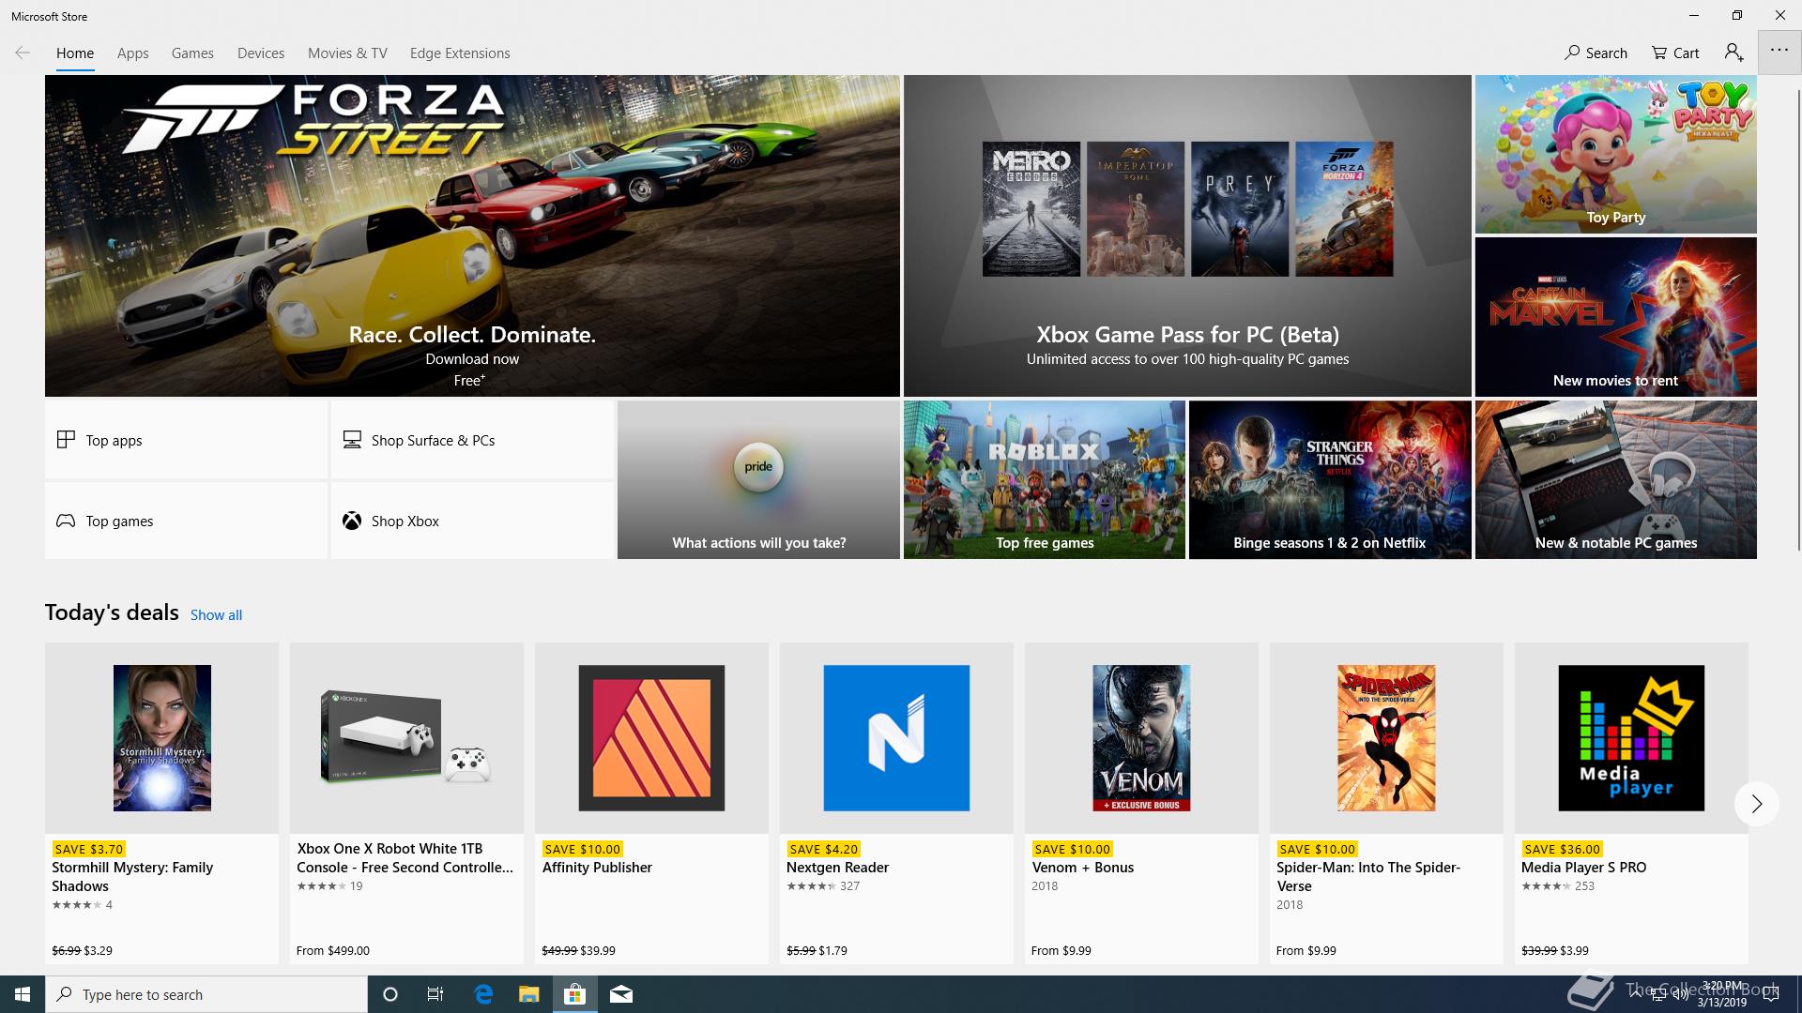
Task: Click the Prey game cover
Action: pyautogui.click(x=1240, y=209)
